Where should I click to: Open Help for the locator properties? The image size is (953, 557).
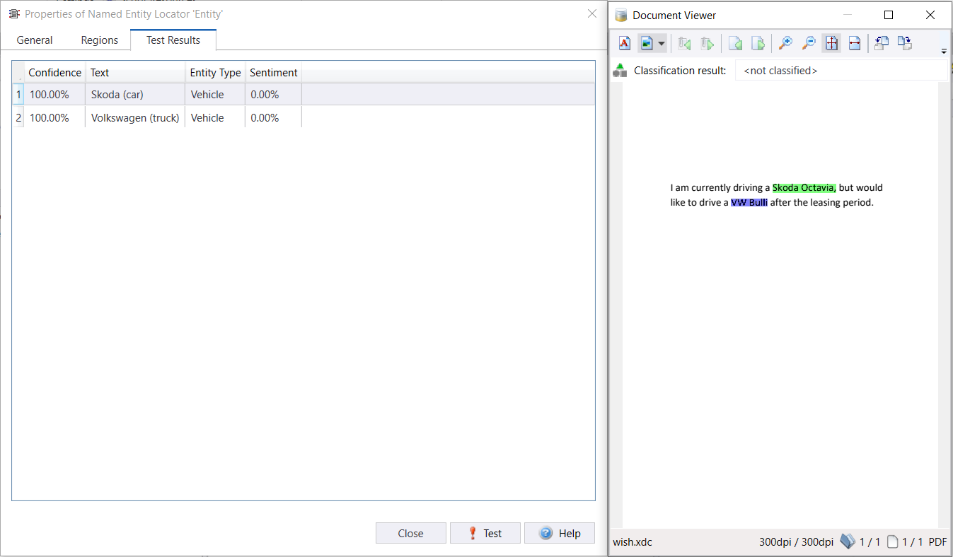(x=560, y=534)
